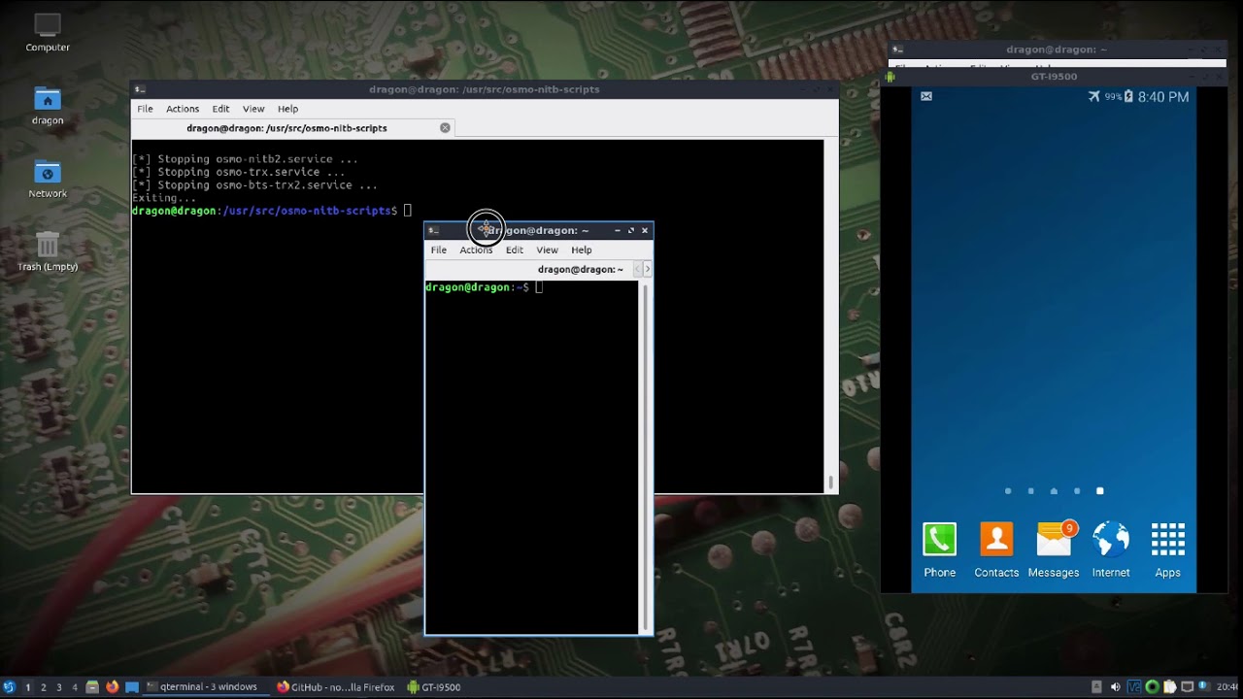Click the volume speaker tray icon
Viewport: 1243px width, 699px height.
(x=1116, y=687)
